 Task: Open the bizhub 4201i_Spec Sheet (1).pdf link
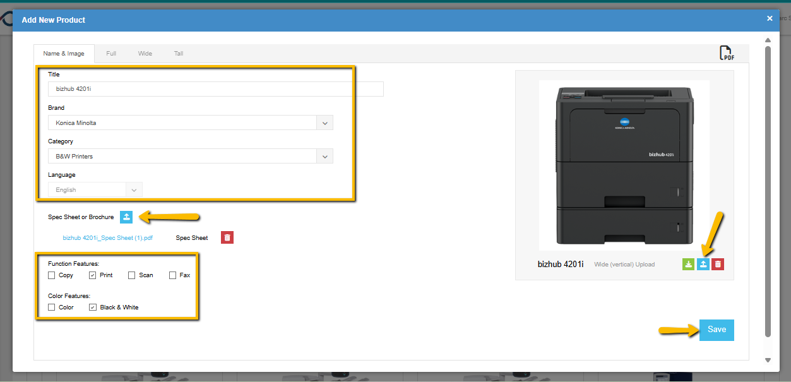pyautogui.click(x=108, y=238)
